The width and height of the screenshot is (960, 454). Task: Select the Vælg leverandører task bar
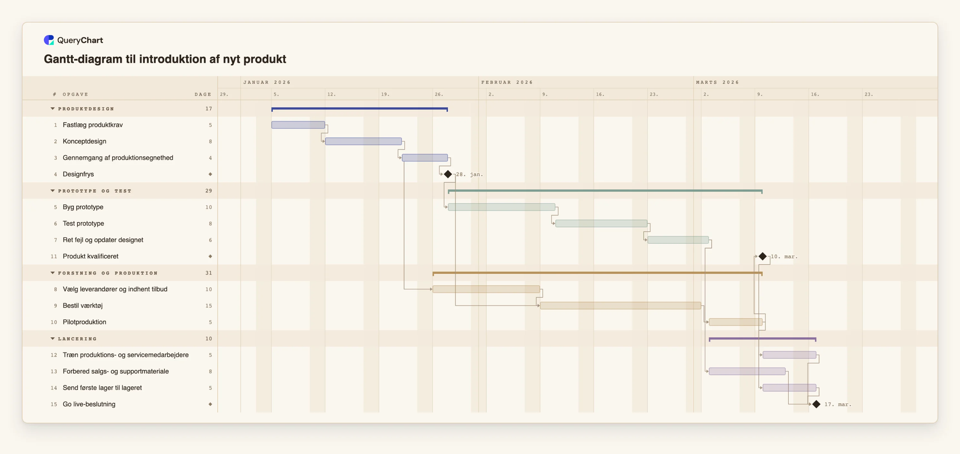pos(486,289)
